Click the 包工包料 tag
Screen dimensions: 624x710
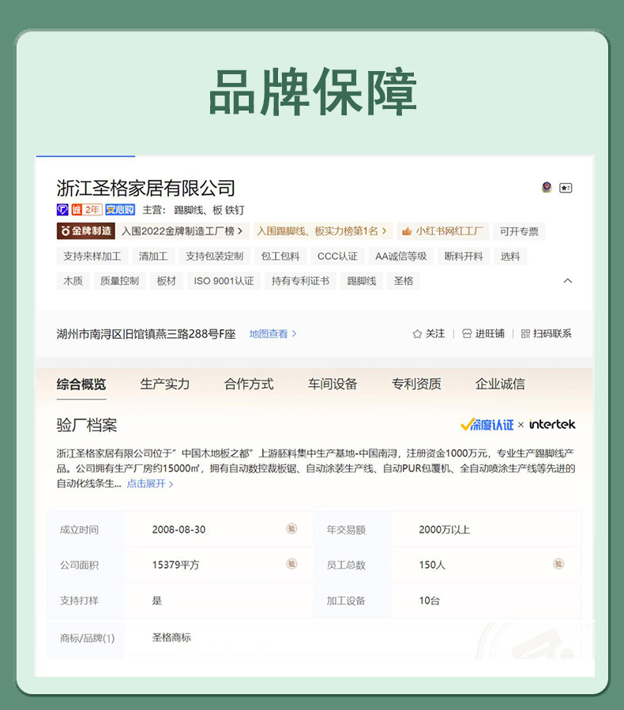pyautogui.click(x=280, y=257)
